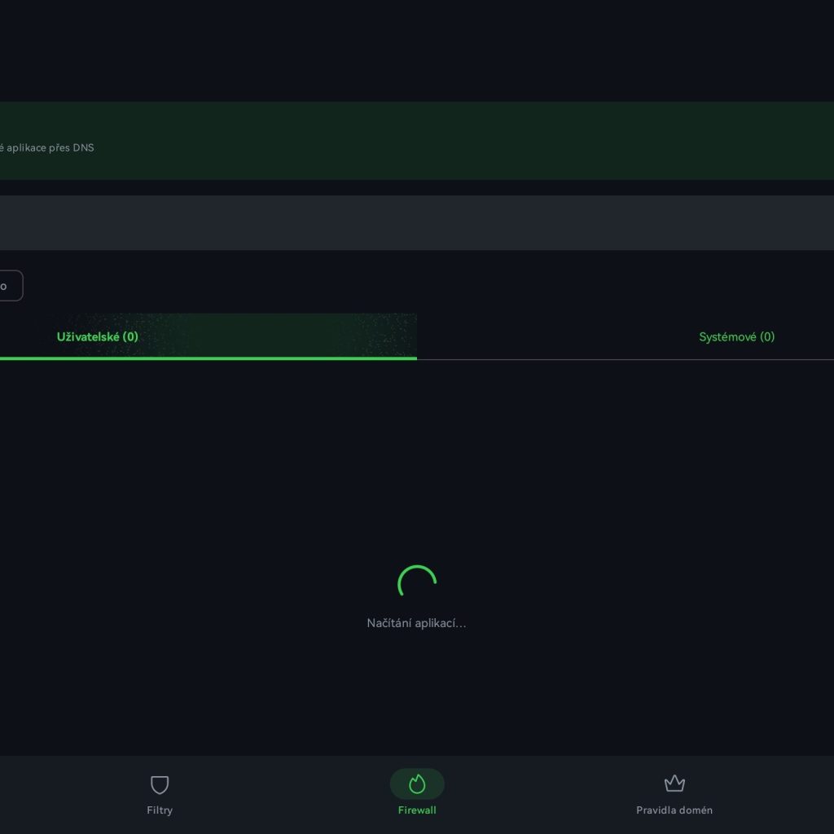Click the text 'aplikace přes DNS'
The width and height of the screenshot is (834, 834).
tap(50, 148)
